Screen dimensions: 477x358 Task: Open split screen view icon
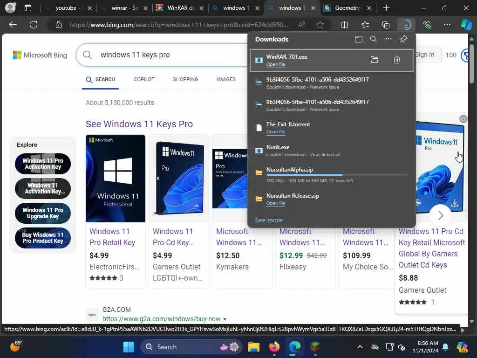click(344, 25)
